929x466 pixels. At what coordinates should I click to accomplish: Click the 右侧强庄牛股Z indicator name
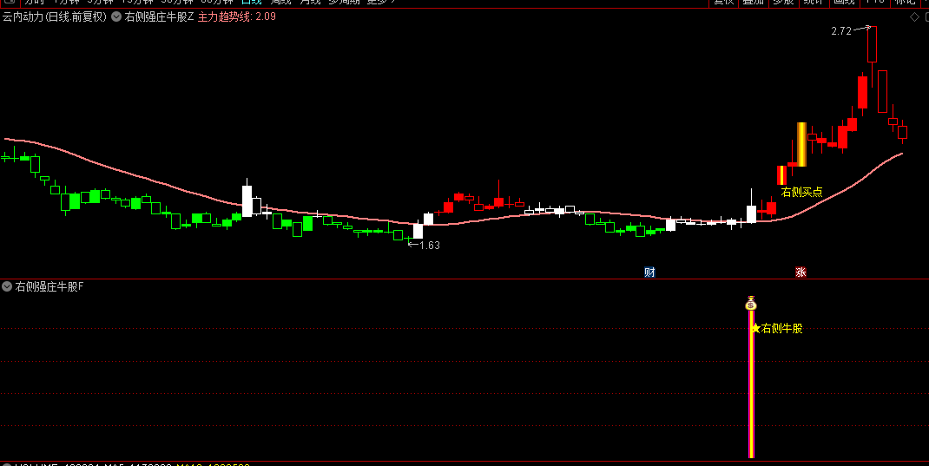pyautogui.click(x=159, y=17)
